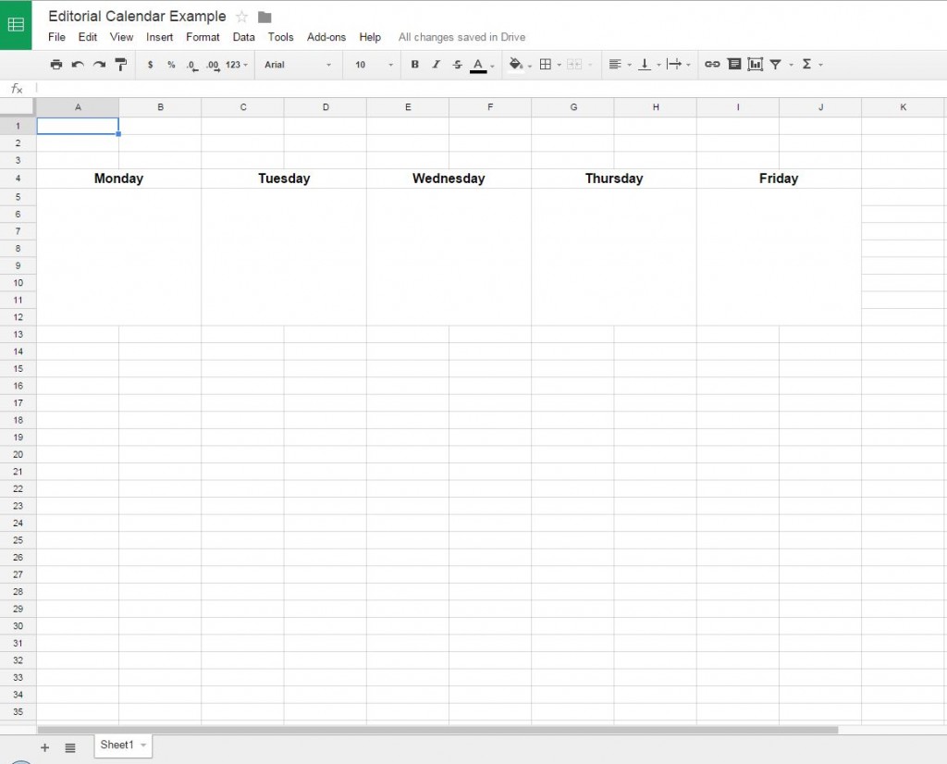Add a new sheet with the plus button

coord(44,747)
